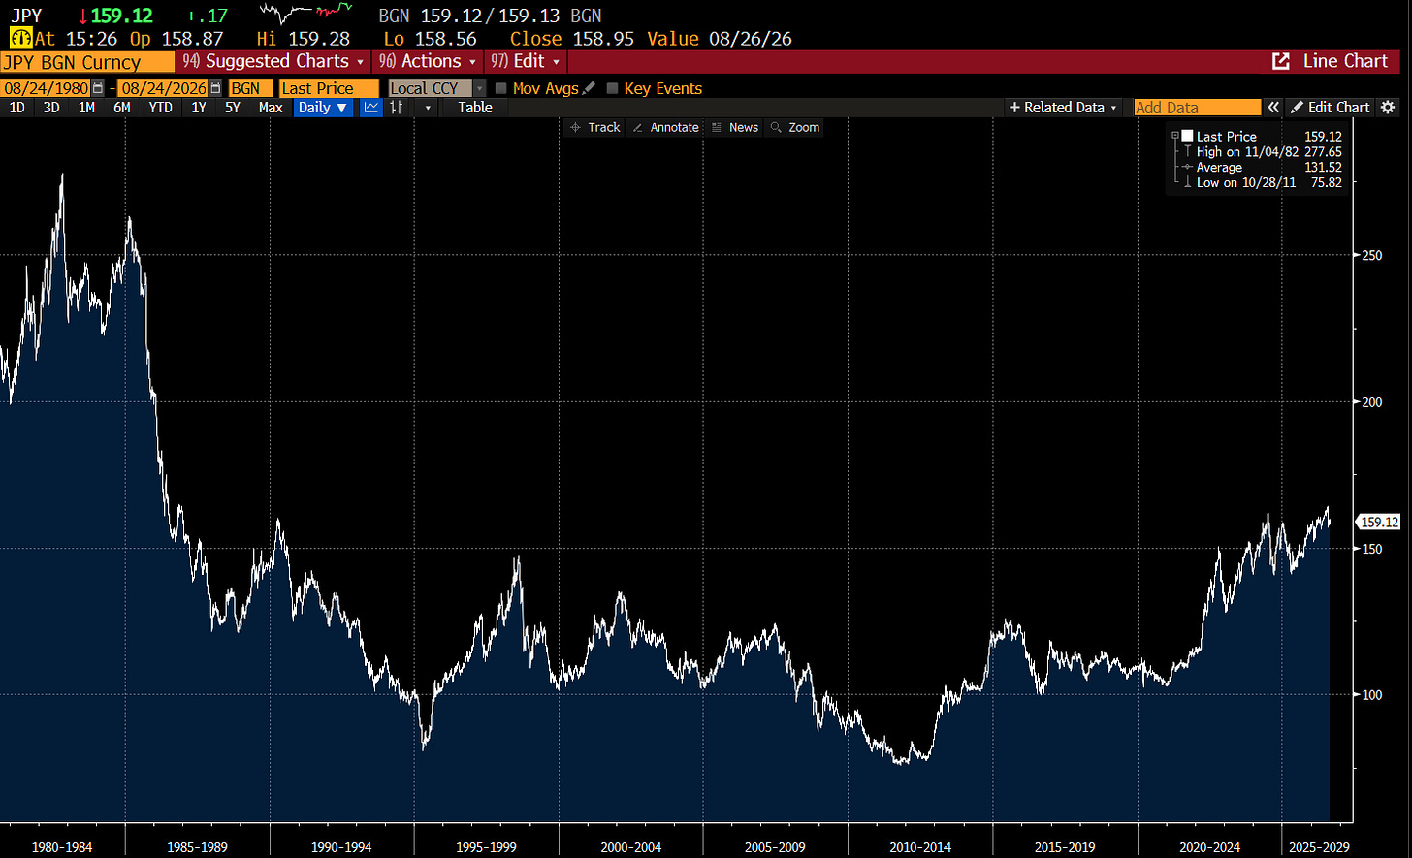Click the Lo 158.56 header value
The width and height of the screenshot is (1412, 858).
[x=431, y=39]
